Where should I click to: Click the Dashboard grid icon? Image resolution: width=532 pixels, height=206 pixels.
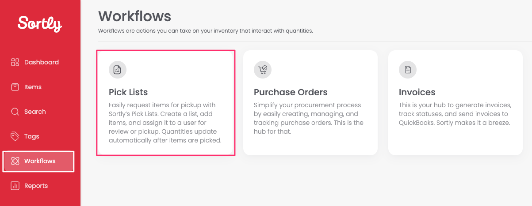[15, 62]
